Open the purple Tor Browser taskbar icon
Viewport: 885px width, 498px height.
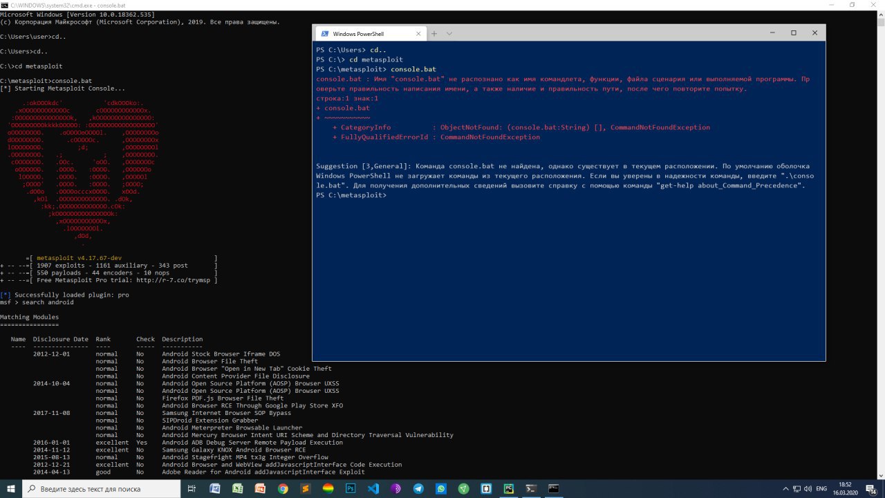click(x=395, y=488)
